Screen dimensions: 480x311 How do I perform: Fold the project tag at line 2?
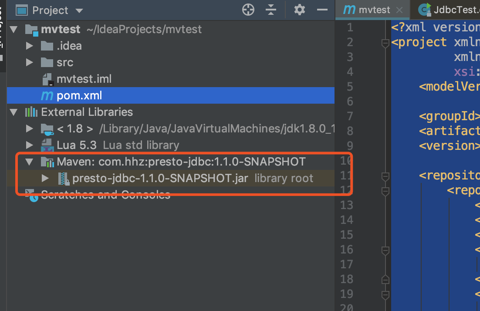click(385, 43)
